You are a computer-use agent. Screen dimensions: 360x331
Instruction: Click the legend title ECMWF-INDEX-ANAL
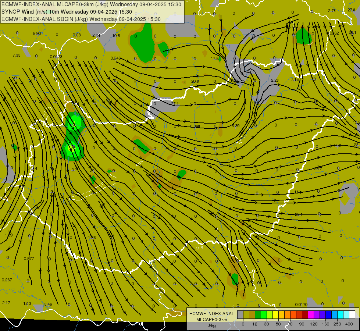pos(212,314)
